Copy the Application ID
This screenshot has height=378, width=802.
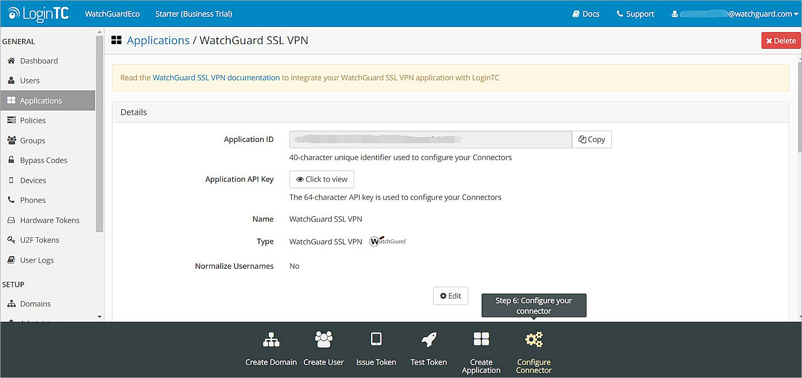coord(591,139)
